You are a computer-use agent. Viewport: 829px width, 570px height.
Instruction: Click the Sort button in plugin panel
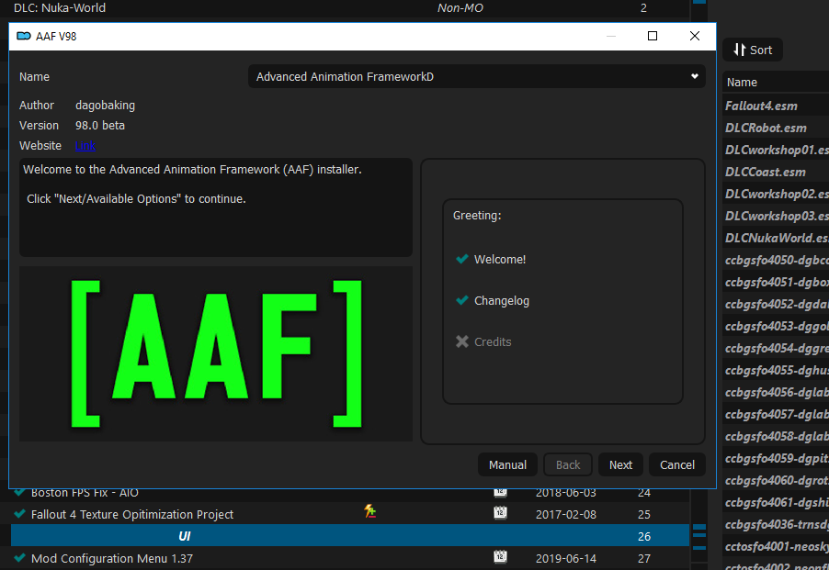coord(753,50)
